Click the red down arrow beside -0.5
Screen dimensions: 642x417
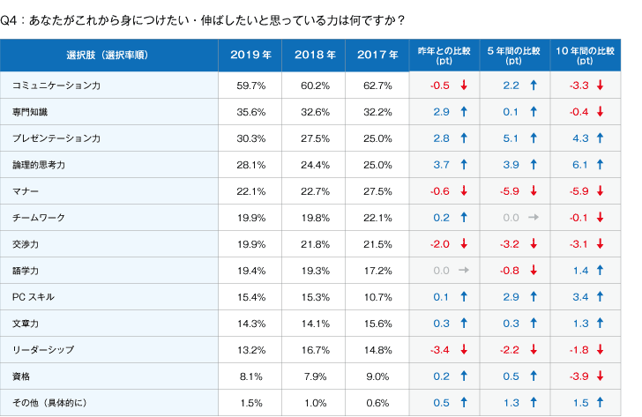point(464,86)
